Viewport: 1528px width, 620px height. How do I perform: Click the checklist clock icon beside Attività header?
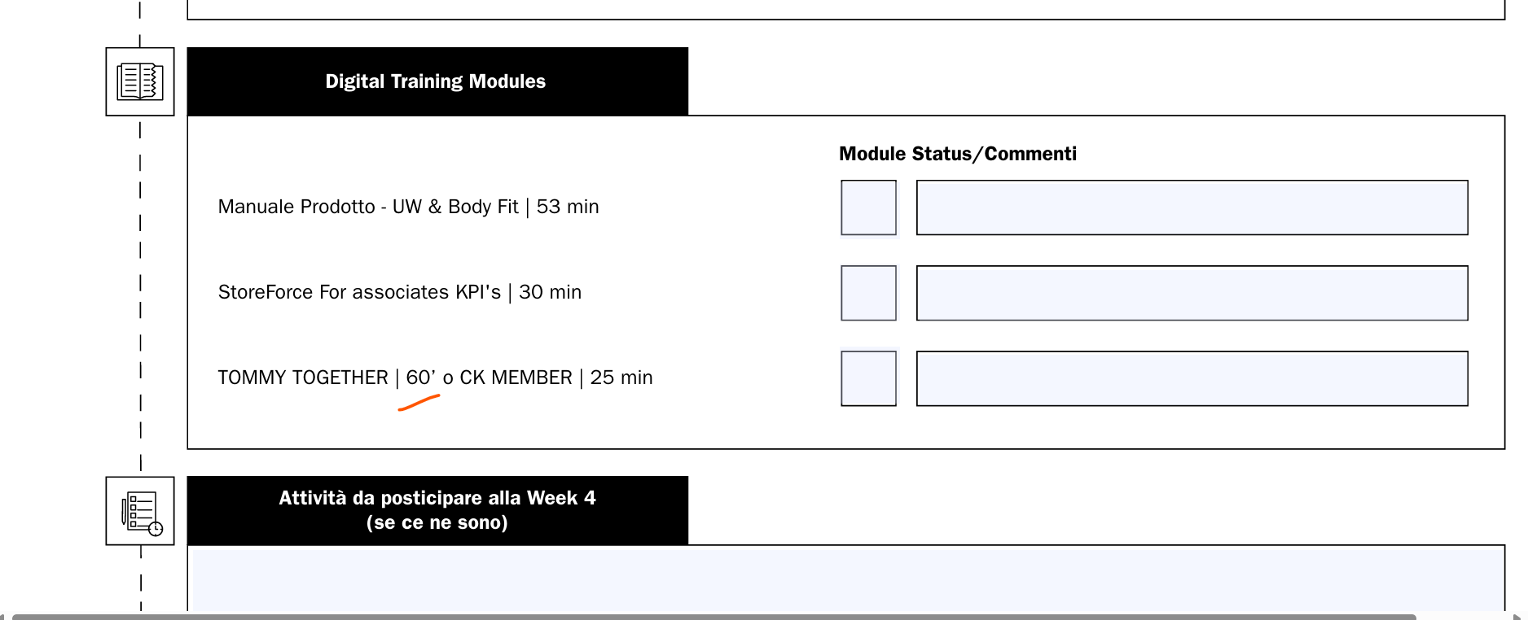click(x=140, y=511)
